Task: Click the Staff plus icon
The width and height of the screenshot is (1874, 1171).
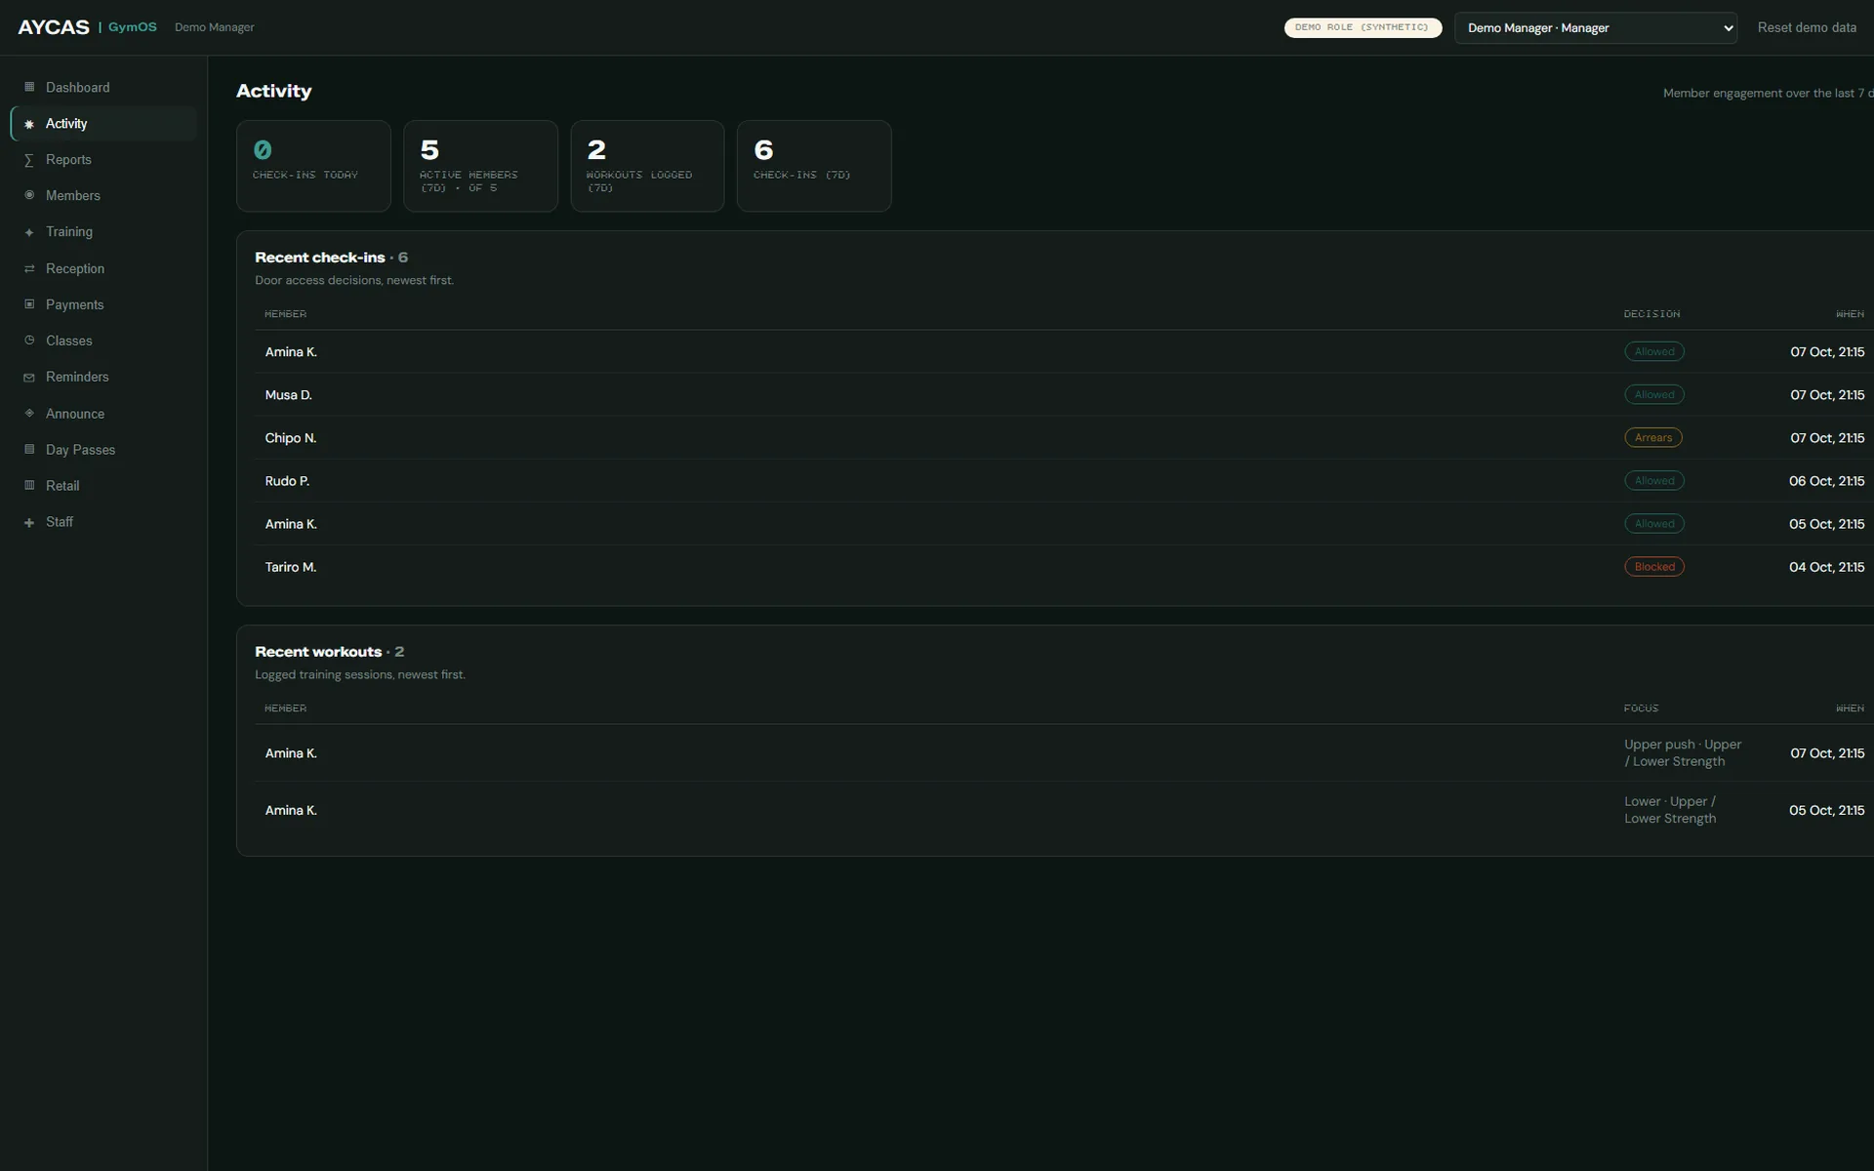Action: tap(29, 522)
